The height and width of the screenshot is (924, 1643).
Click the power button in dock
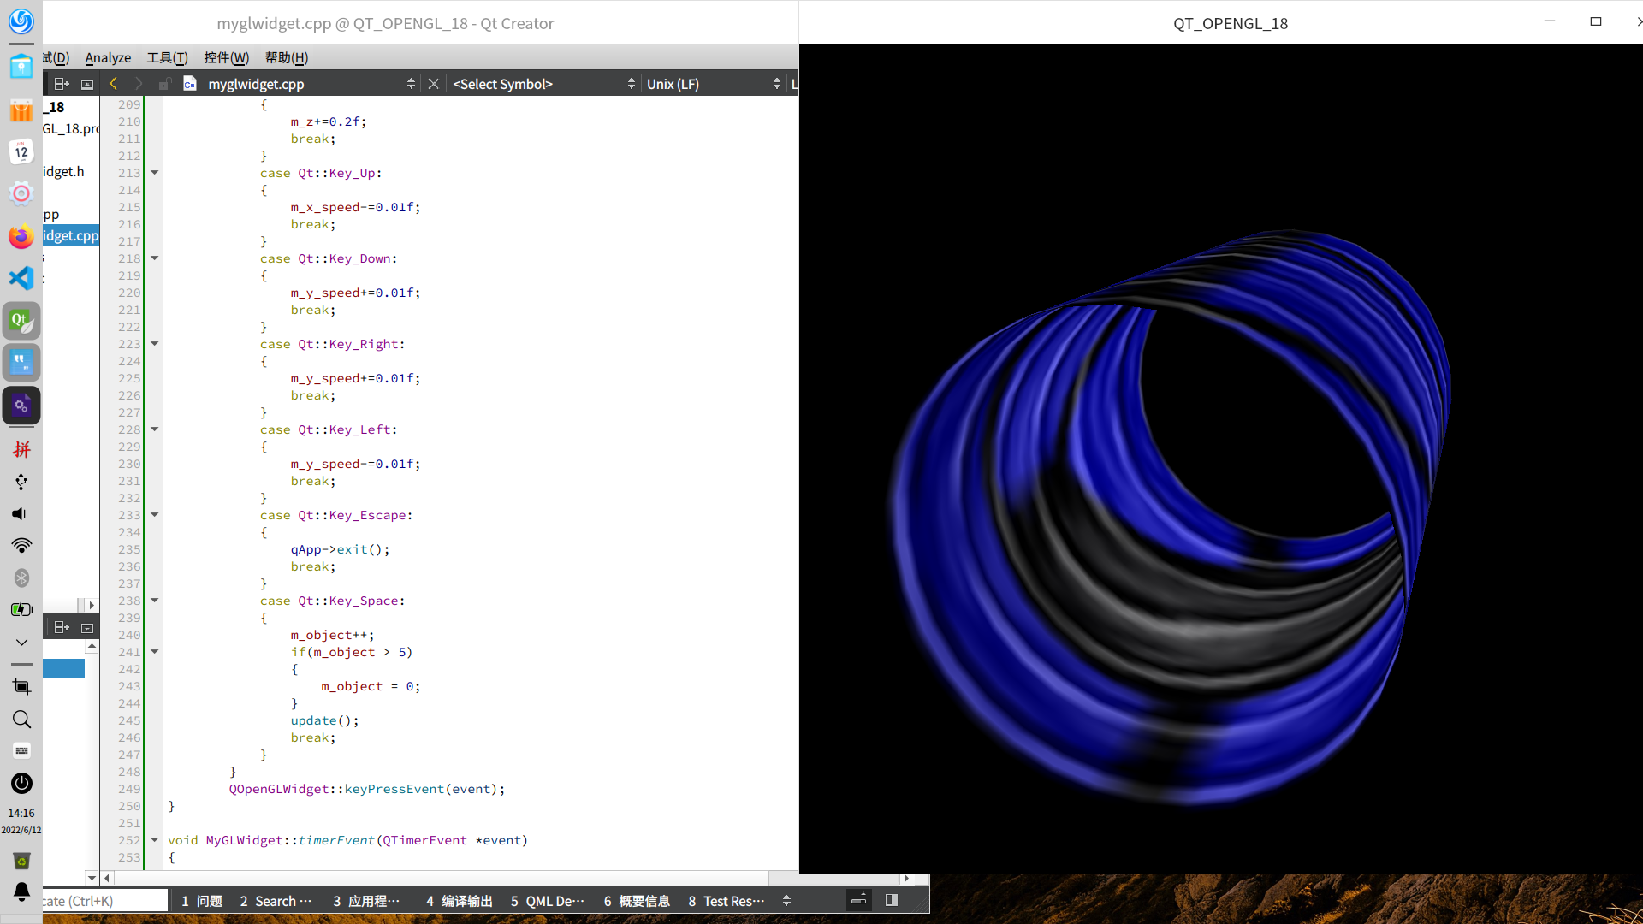(x=21, y=783)
